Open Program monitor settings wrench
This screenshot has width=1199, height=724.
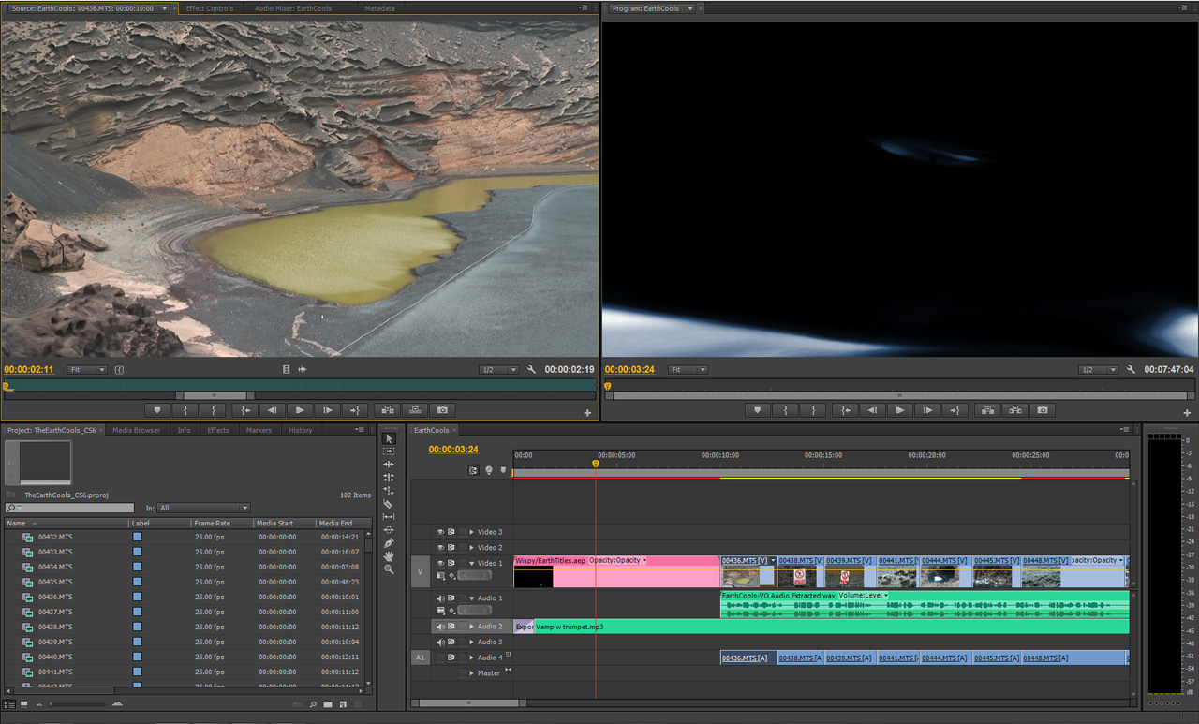[1131, 370]
